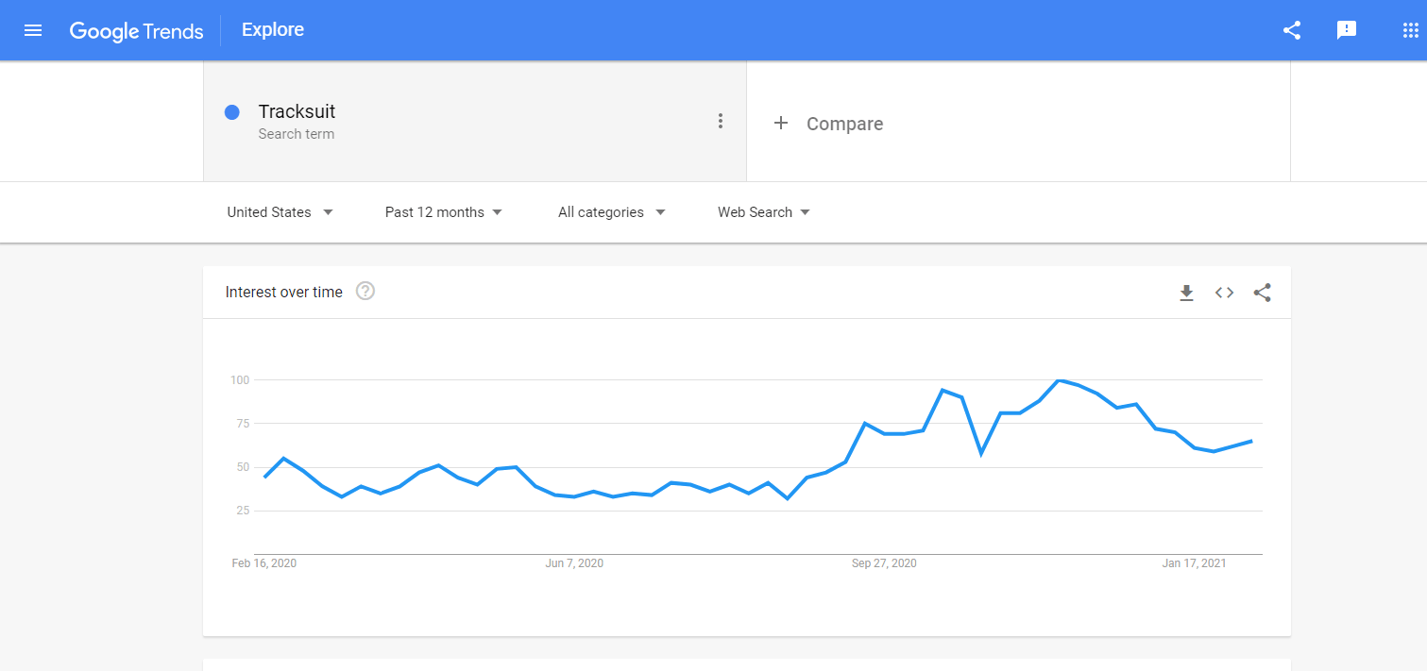Viewport: 1427px width, 671px height.
Task: Click the blue Tracksuit color dot
Action: click(231, 112)
